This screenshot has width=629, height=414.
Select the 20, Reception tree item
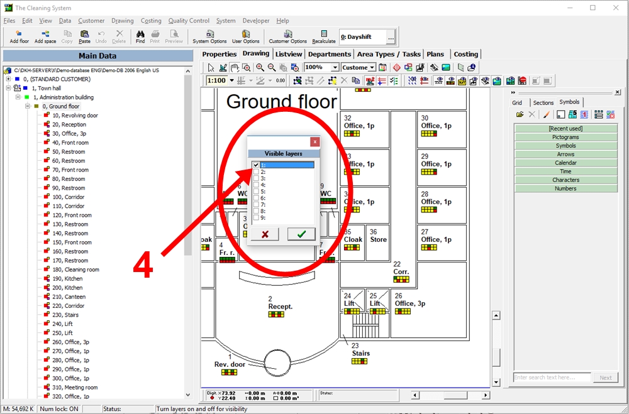(x=69, y=124)
